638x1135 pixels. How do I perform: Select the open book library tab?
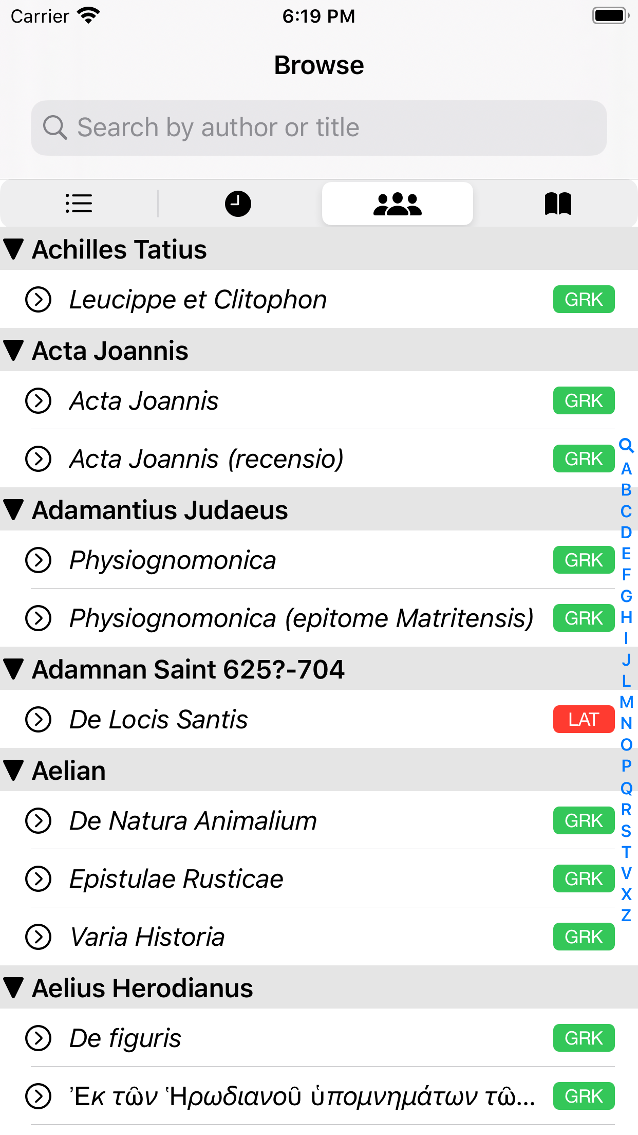(557, 204)
